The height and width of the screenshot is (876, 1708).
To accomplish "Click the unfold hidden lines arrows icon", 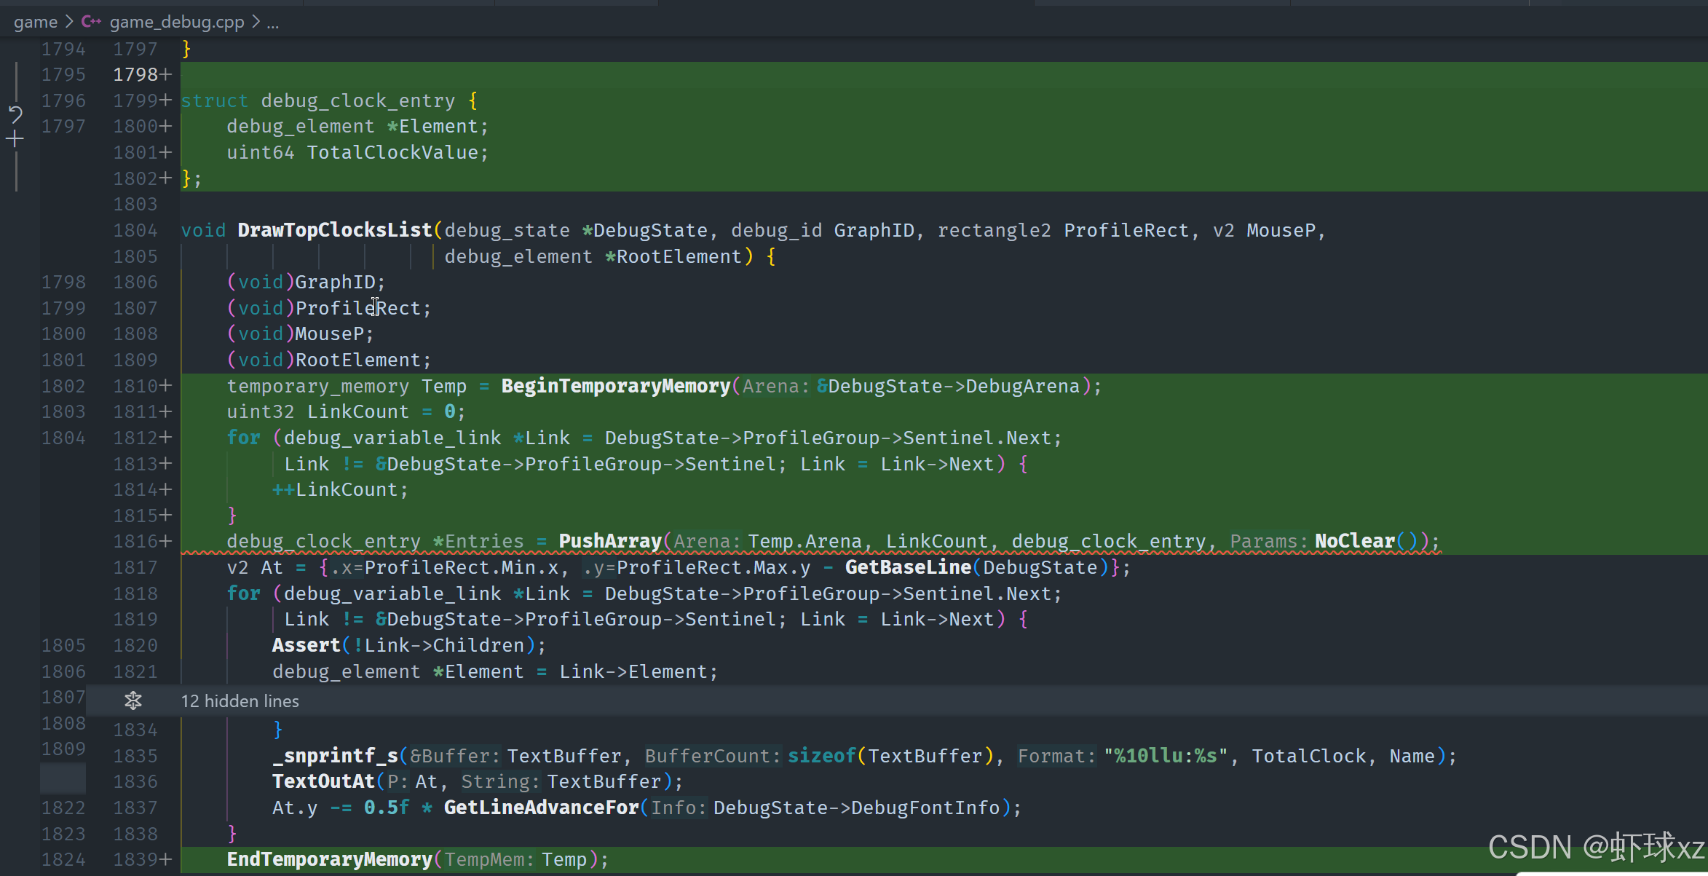I will tap(133, 701).
